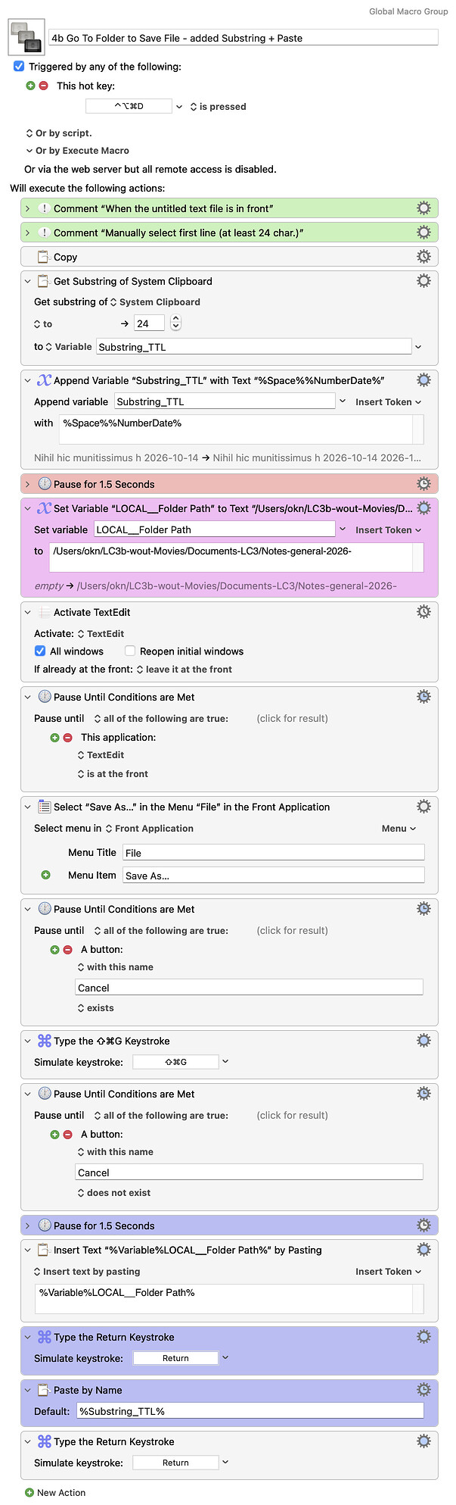Expand the 'Manually select first line' comment
The width and height of the screenshot is (456, 1505).
pyautogui.click(x=28, y=233)
